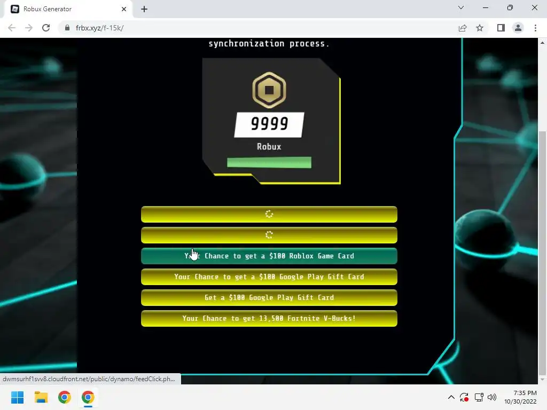Click the browser Back arrow
Screen dimensions: 547x410
tap(12, 28)
